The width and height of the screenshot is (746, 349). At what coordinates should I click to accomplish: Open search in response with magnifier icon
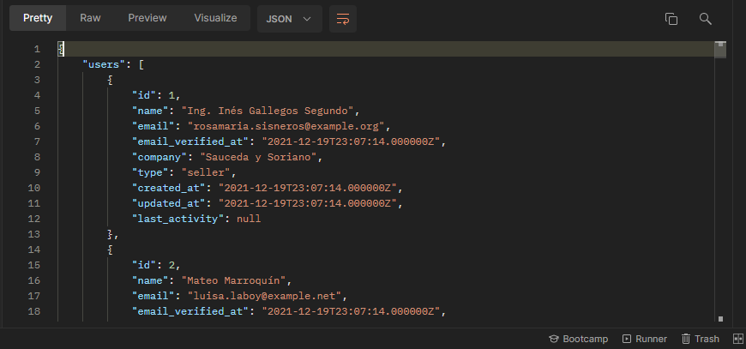click(x=706, y=19)
